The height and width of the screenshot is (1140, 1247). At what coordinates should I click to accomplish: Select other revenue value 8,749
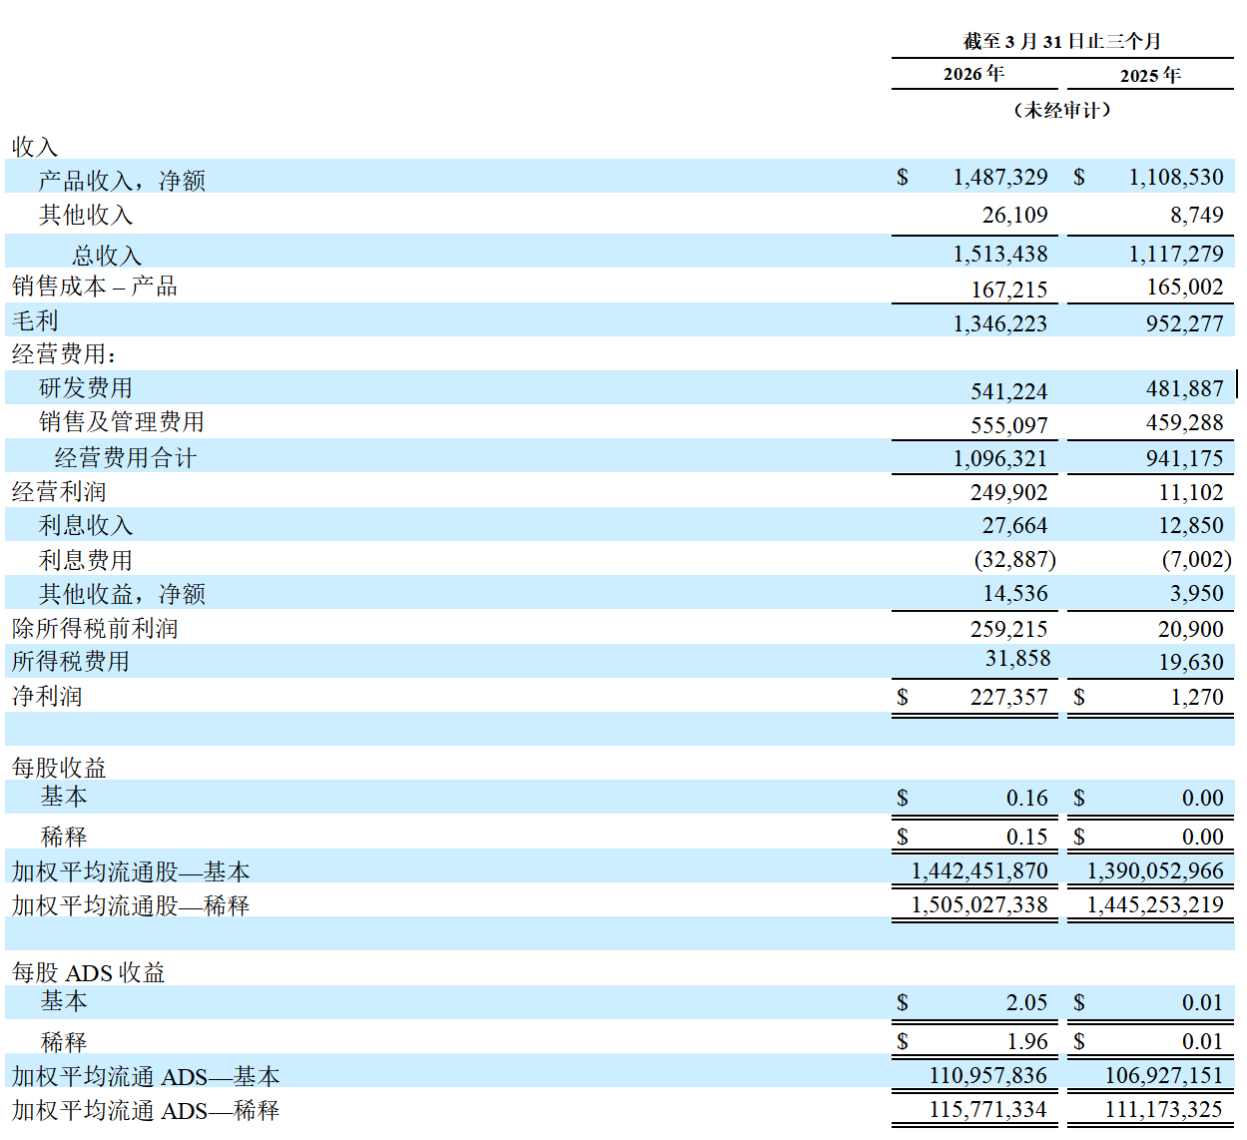1197,216
